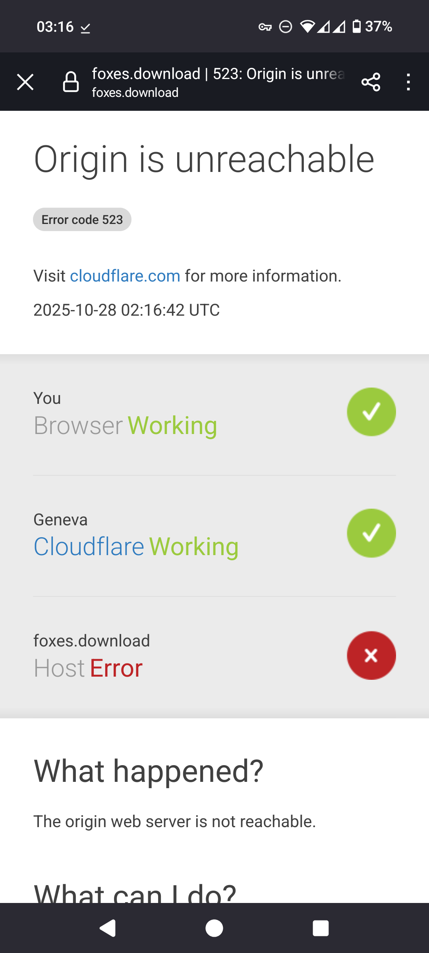Open the three-dot overflow menu
The height and width of the screenshot is (953, 429).
tap(408, 82)
